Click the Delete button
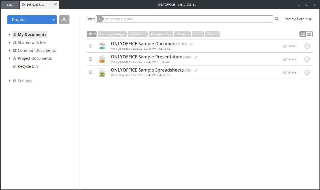Image resolution: width=320 pixels, height=190 pixels. [212, 34]
